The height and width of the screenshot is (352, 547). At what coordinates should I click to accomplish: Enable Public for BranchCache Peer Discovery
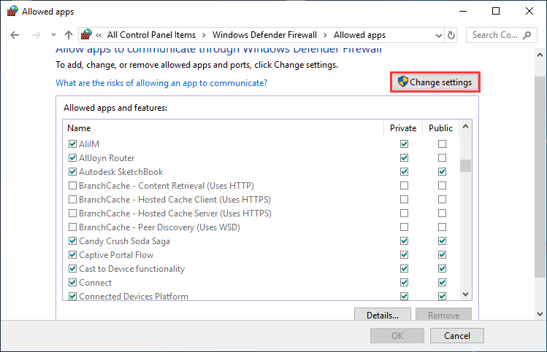(x=442, y=227)
